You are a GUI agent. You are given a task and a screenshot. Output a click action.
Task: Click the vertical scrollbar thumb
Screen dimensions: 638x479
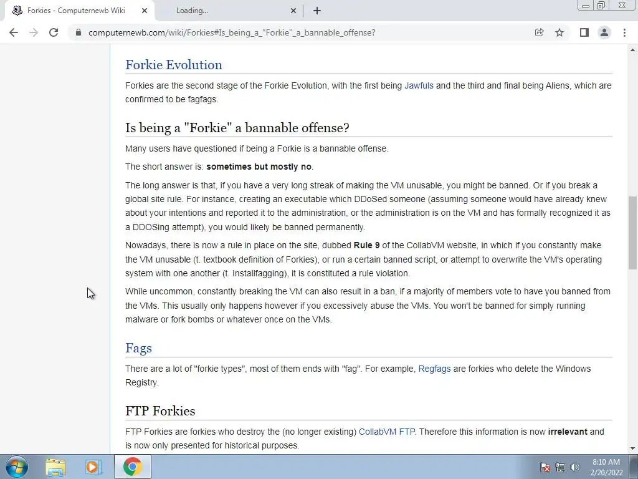click(632, 233)
